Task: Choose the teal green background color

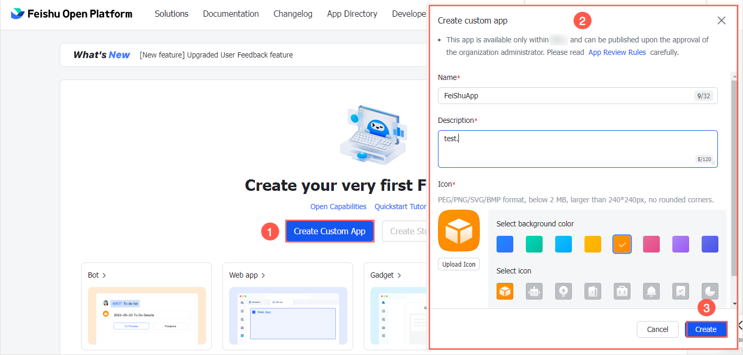Action: click(x=534, y=244)
